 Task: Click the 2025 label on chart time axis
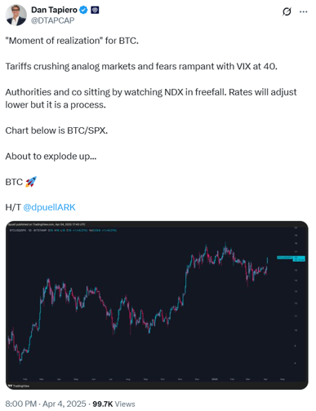click(215, 379)
